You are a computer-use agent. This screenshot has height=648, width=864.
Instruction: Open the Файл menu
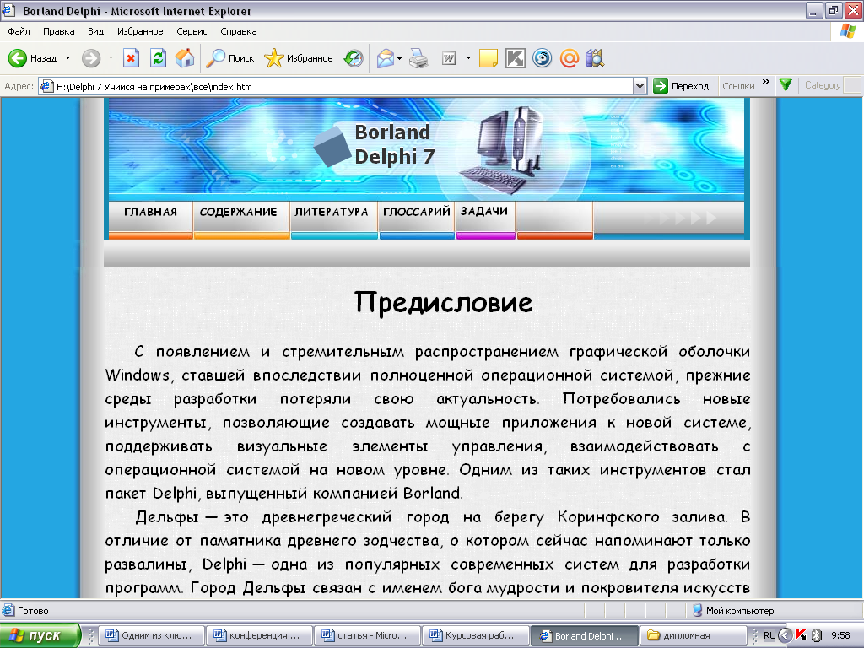(19, 31)
